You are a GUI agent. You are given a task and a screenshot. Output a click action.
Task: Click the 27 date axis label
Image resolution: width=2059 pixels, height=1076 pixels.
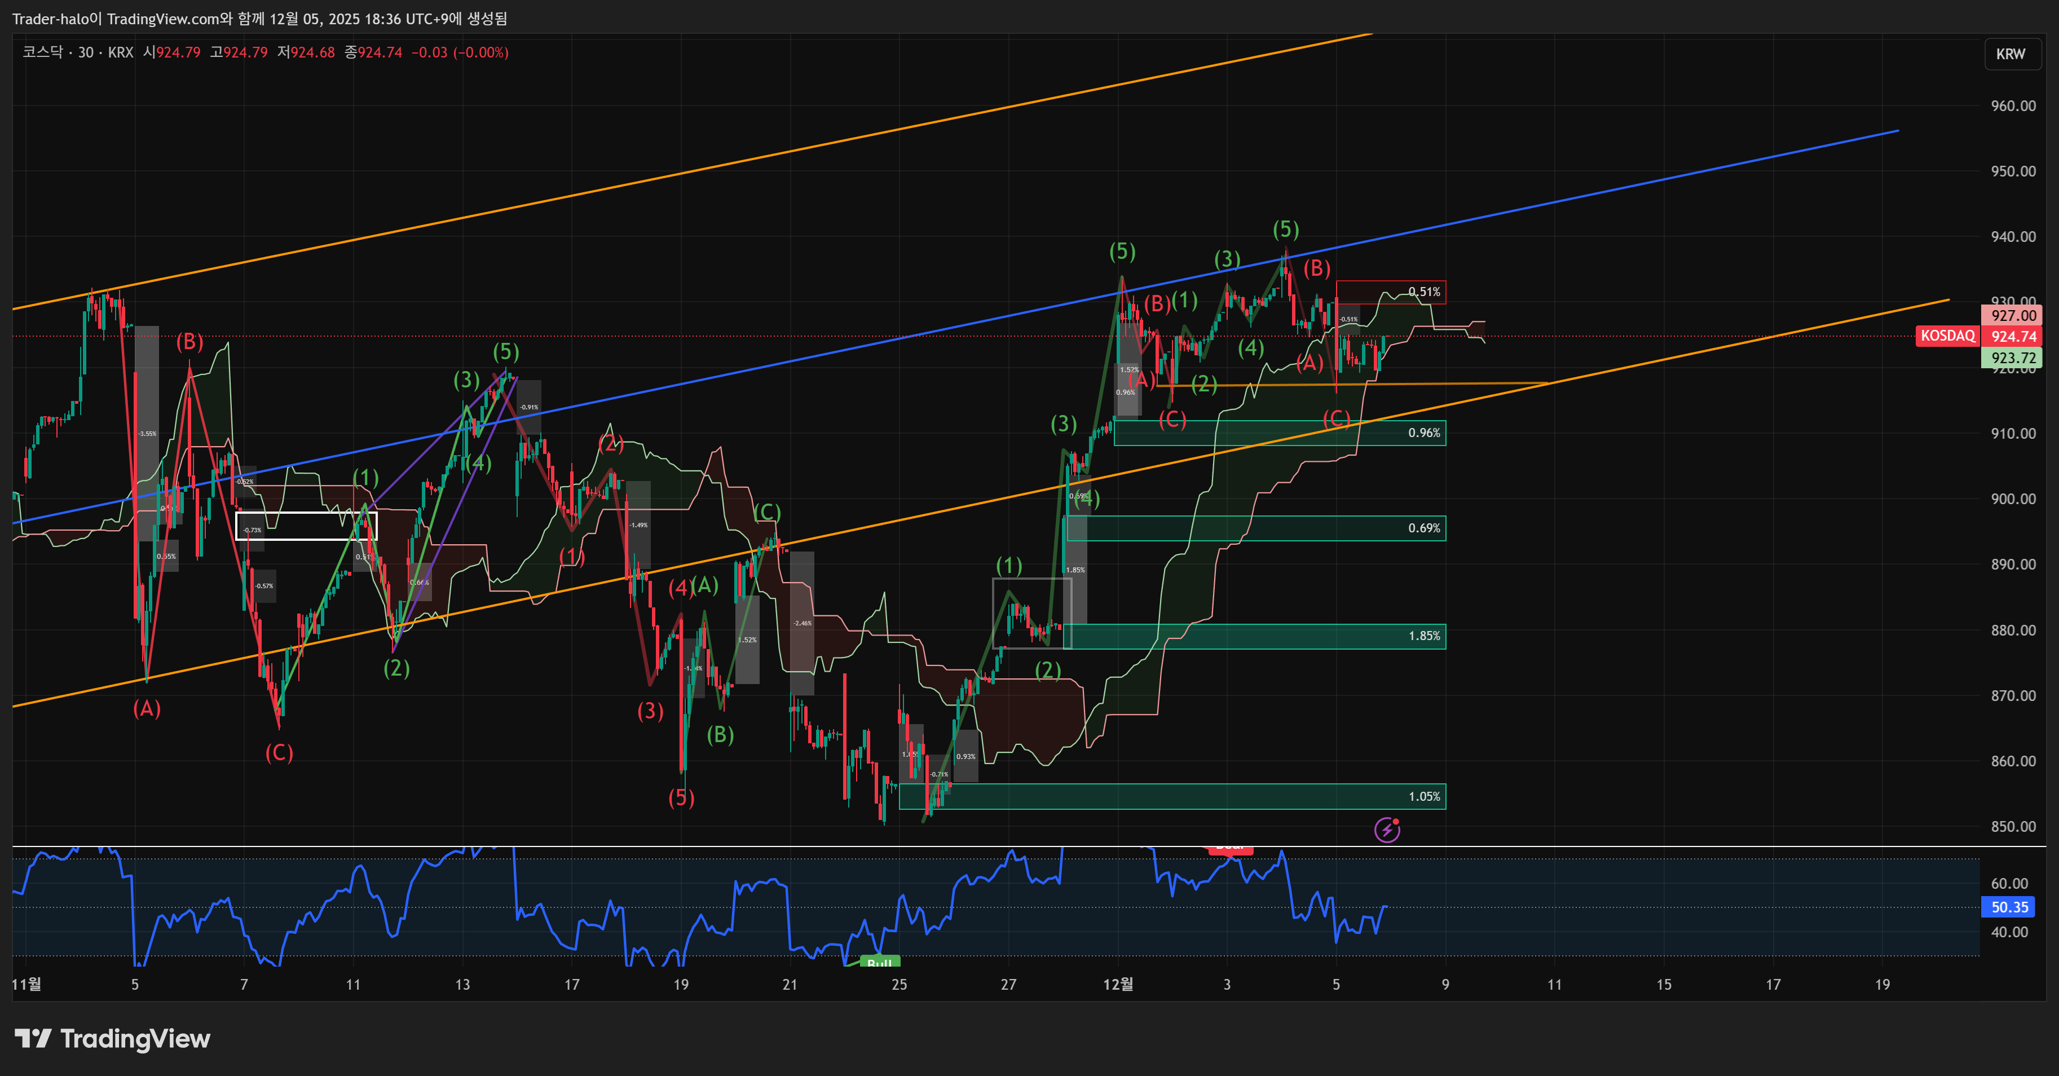[x=1009, y=984]
